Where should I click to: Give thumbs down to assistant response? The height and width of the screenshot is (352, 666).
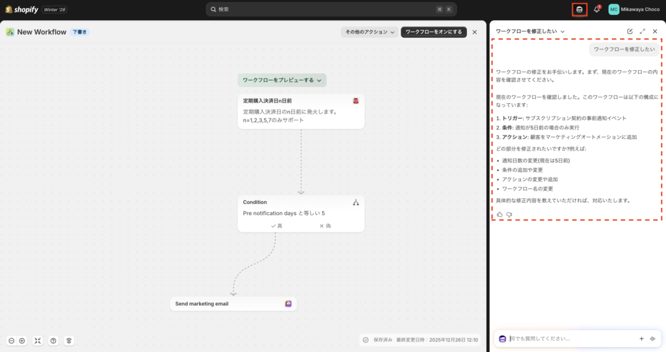tap(509, 214)
